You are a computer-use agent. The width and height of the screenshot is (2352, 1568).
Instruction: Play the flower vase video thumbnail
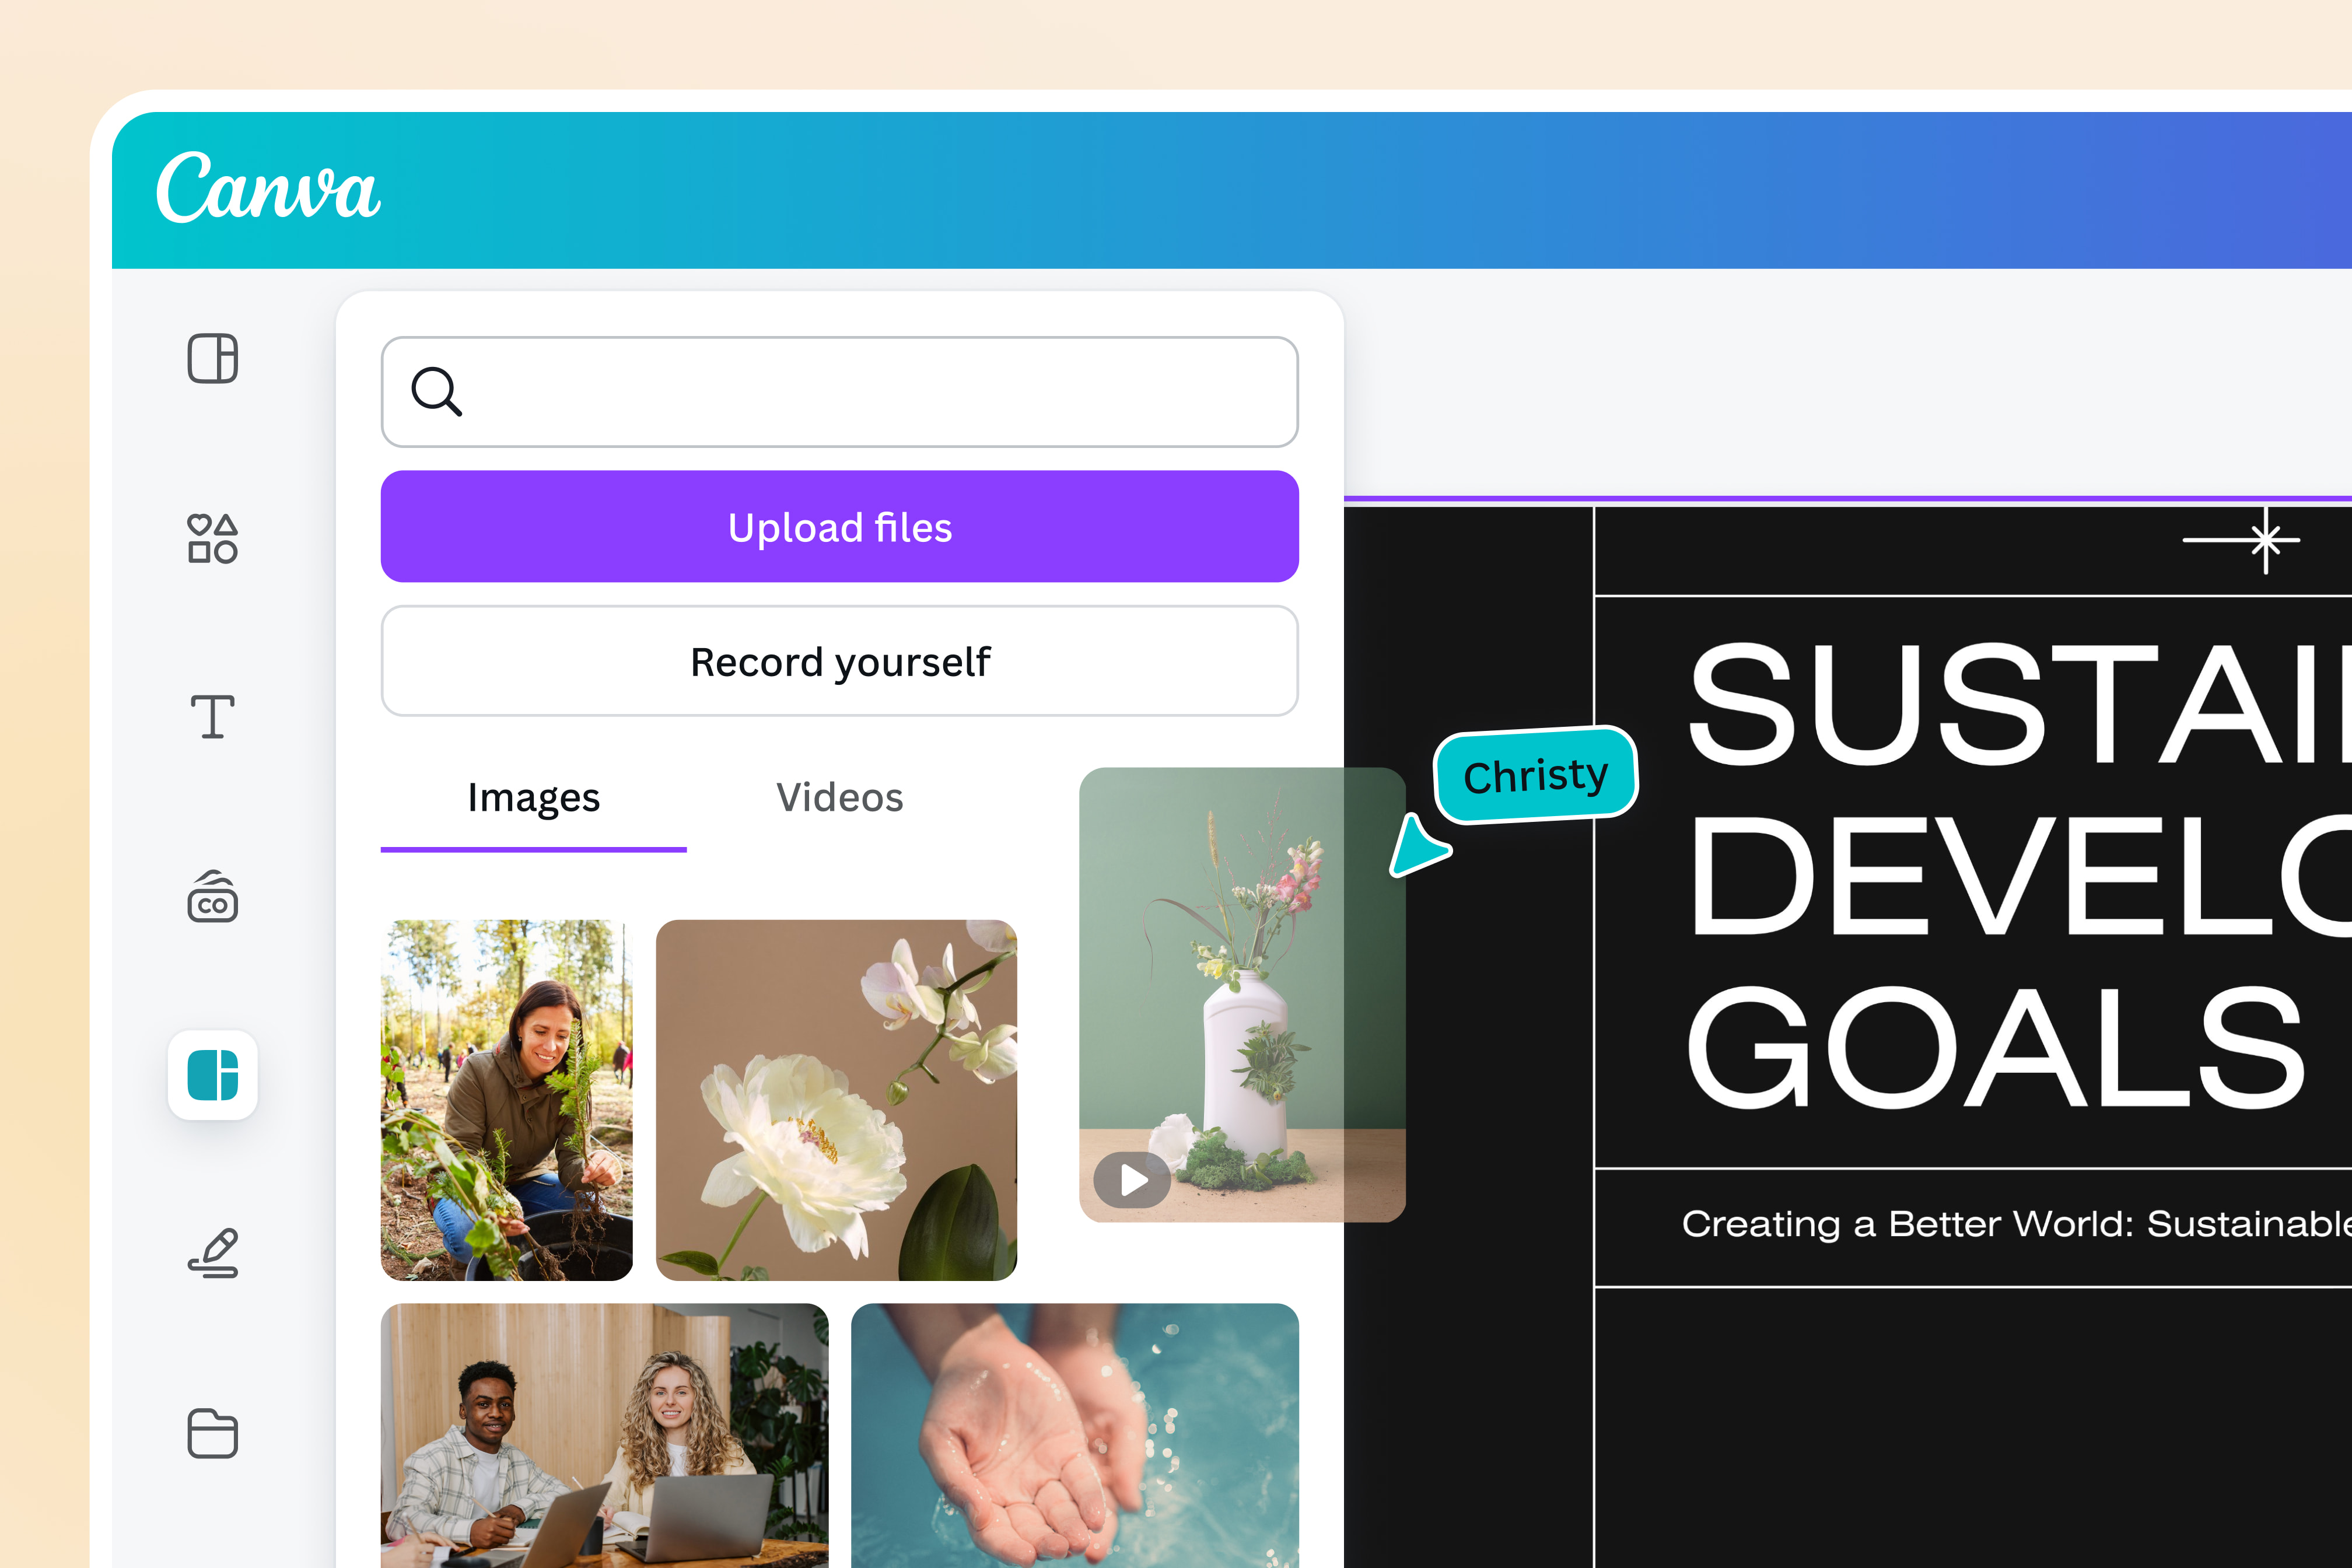(x=1131, y=1180)
